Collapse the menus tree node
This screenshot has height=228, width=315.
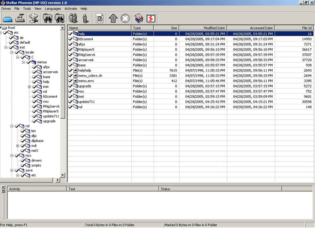pyautogui.click(x=23, y=62)
